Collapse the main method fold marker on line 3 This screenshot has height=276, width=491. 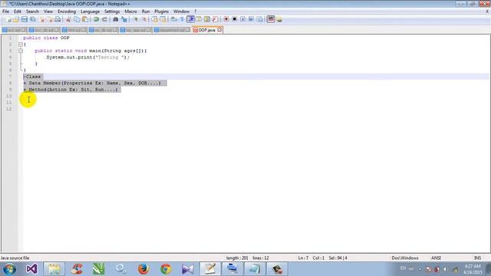(x=21, y=51)
